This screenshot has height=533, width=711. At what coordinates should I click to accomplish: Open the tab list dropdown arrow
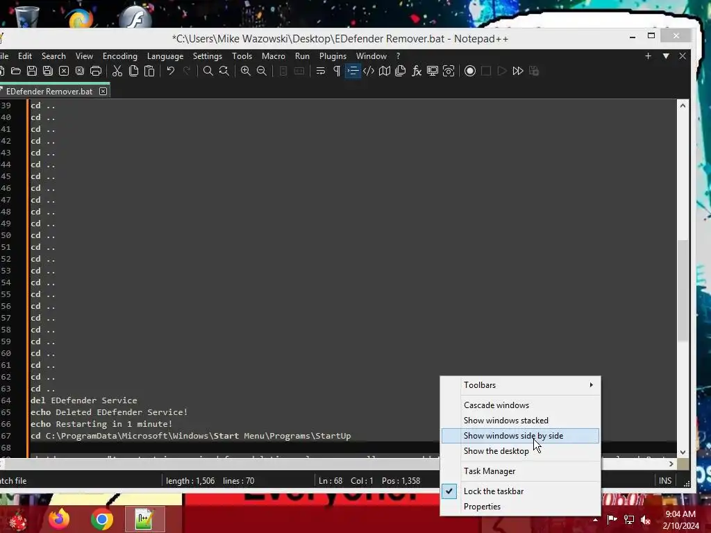click(666, 56)
